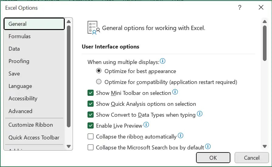Click info icon next to Collapse the ribbon automatically
Image resolution: width=272 pixels, height=167 pixels.
point(181,135)
